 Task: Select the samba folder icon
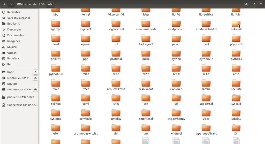tap(206, 83)
